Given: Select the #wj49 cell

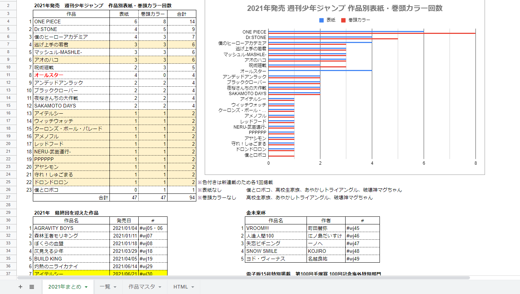Looking at the screenshot, I should 362,259.
